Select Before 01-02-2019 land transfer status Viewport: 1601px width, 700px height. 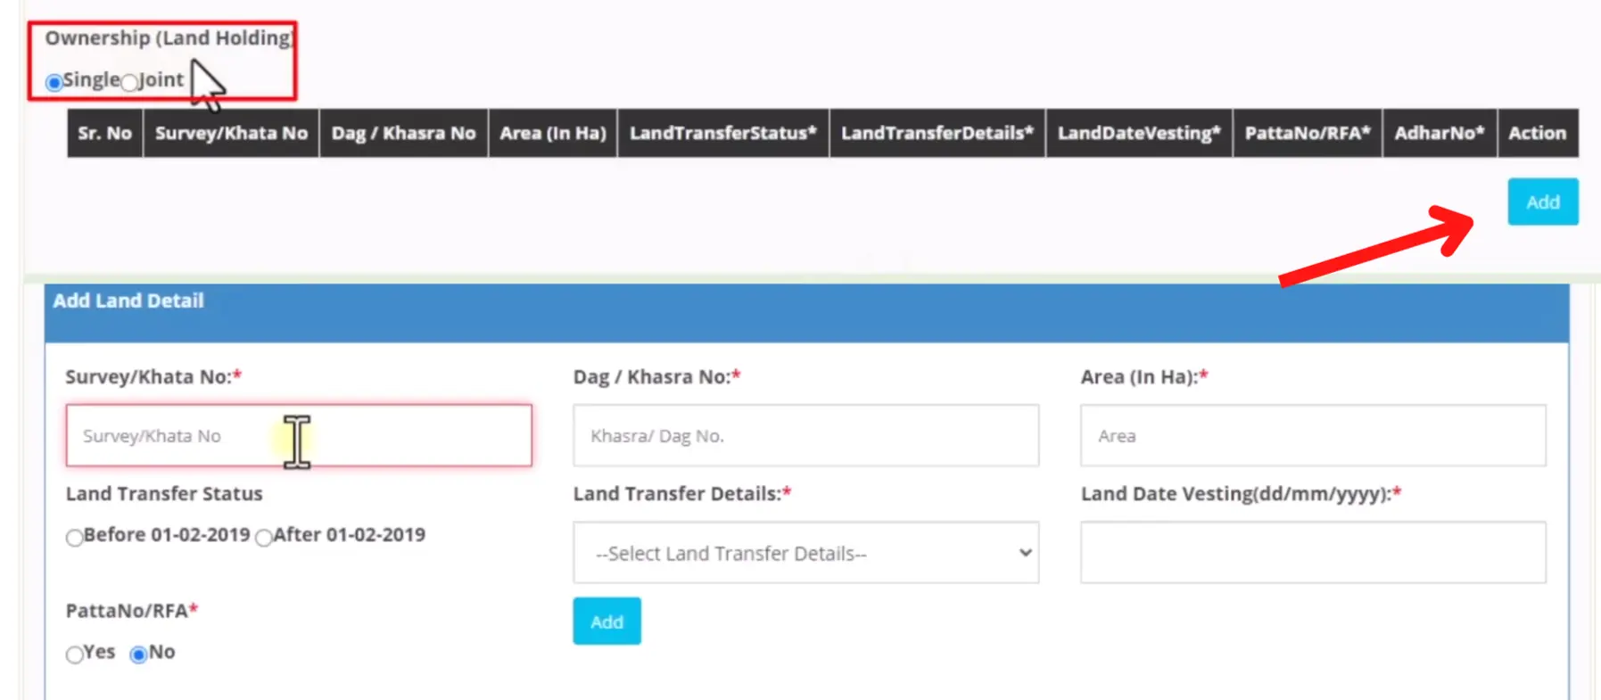[75, 537]
